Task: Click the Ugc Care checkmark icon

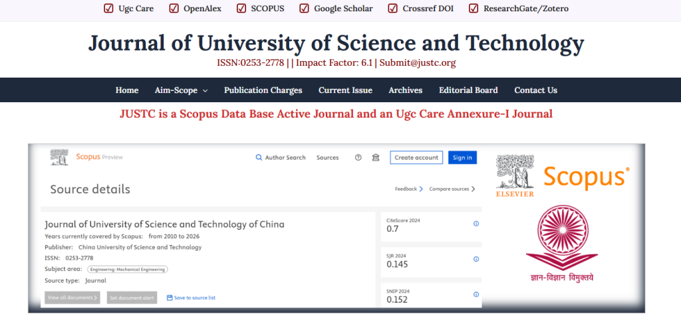Action: tap(108, 8)
